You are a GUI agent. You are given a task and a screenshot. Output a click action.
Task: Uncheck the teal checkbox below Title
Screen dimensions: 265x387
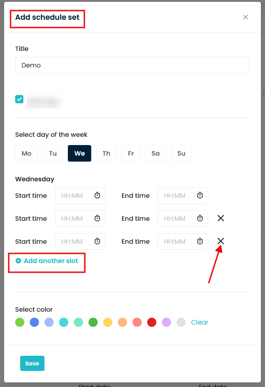point(19,99)
